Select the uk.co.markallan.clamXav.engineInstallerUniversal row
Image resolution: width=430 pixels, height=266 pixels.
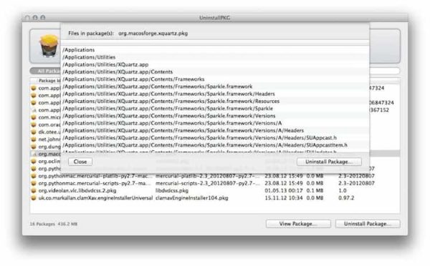click(x=215, y=198)
